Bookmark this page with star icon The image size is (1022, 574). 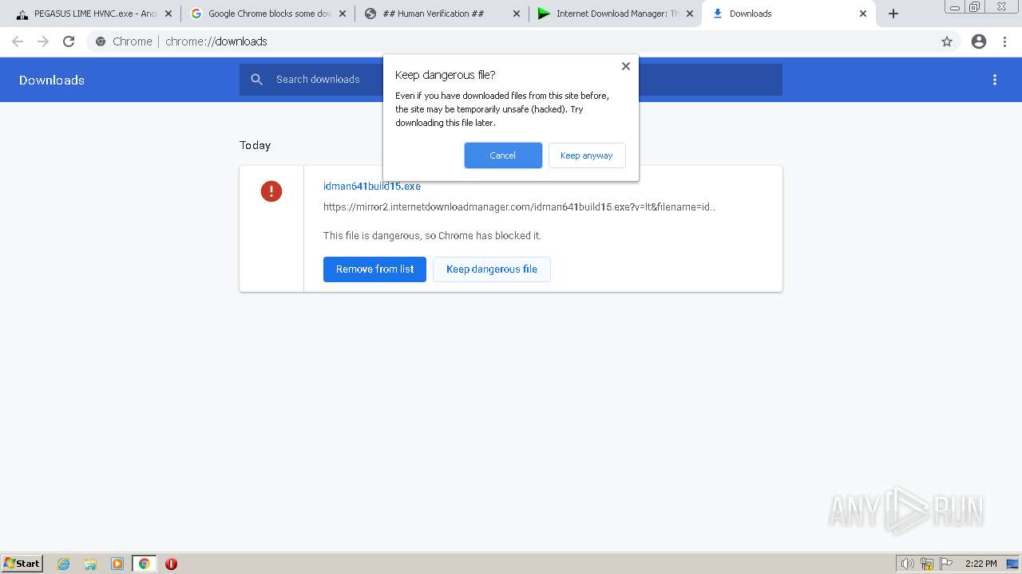[x=947, y=41]
